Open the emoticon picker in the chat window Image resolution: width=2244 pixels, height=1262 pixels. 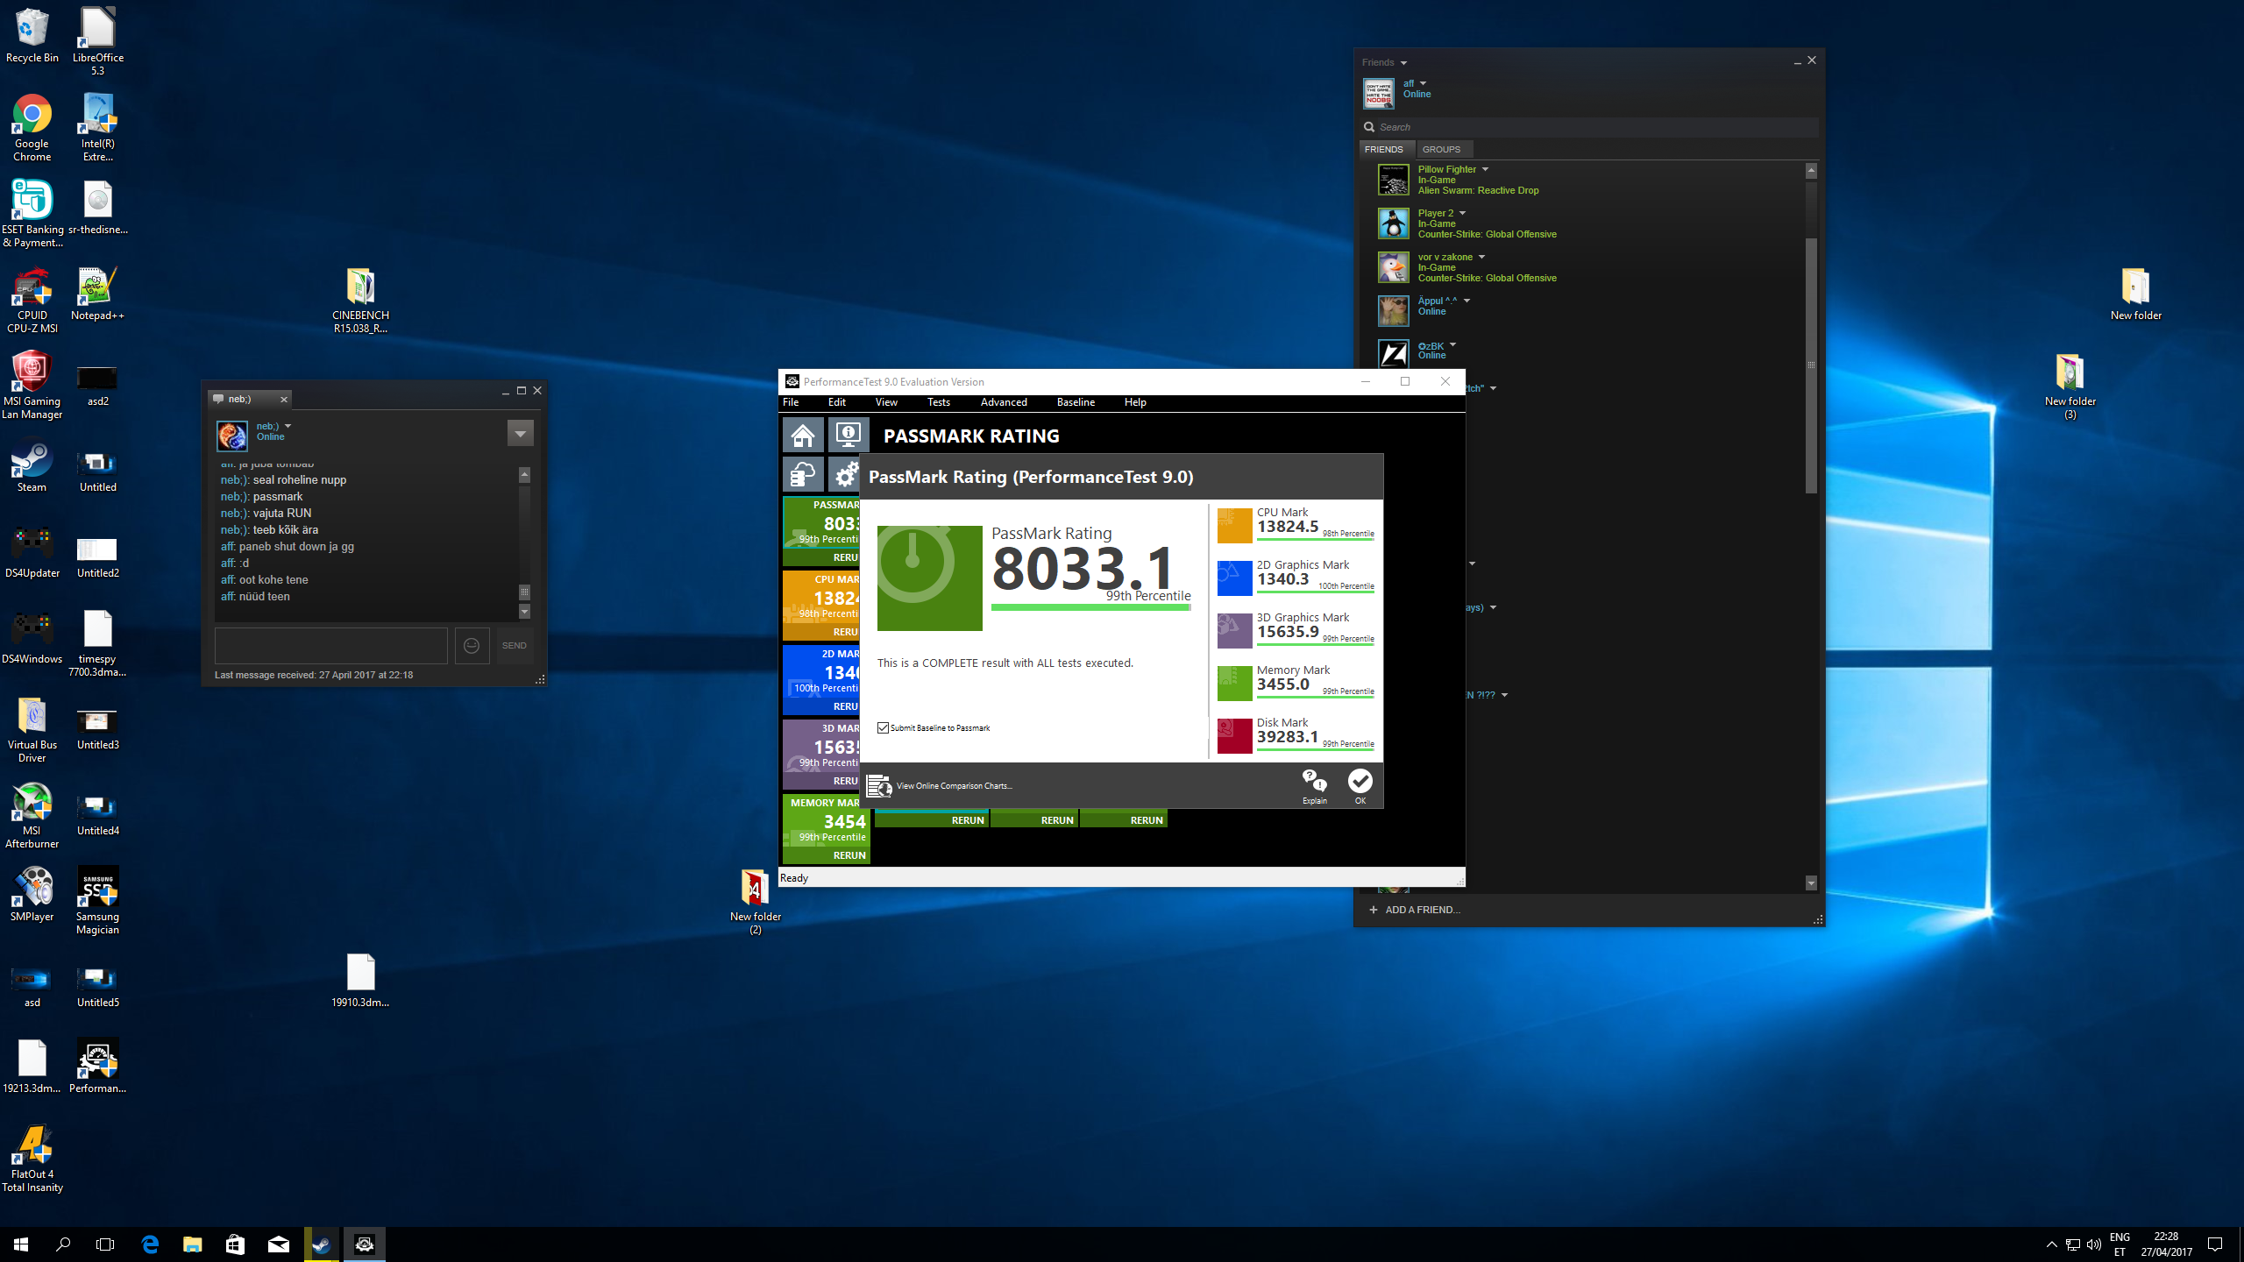click(x=472, y=646)
